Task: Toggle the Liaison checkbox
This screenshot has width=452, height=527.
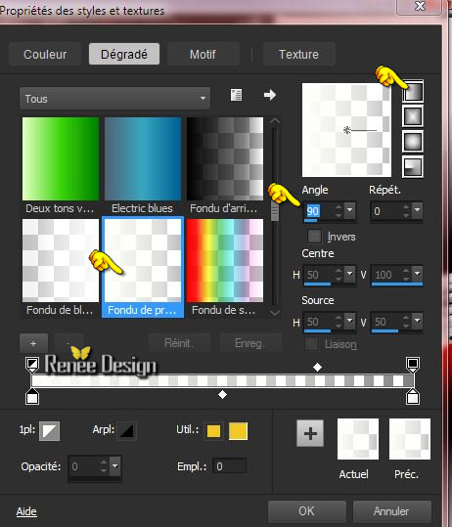Action: pos(311,344)
